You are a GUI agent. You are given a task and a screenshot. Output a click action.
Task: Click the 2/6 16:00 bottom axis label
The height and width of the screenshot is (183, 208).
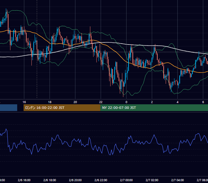pyautogui.click(x=24, y=180)
